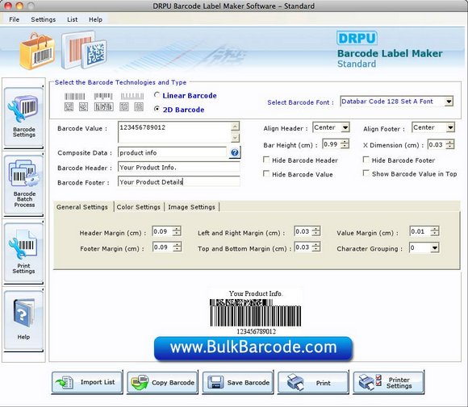Screen dimensions: 468x407
Task: Click the Import List button
Action: coord(87,382)
